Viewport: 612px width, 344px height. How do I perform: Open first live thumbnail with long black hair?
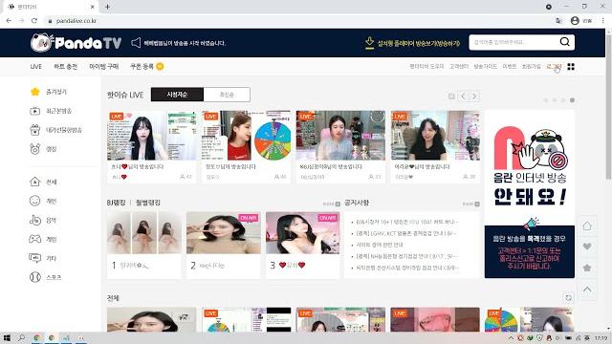[x=152, y=136]
